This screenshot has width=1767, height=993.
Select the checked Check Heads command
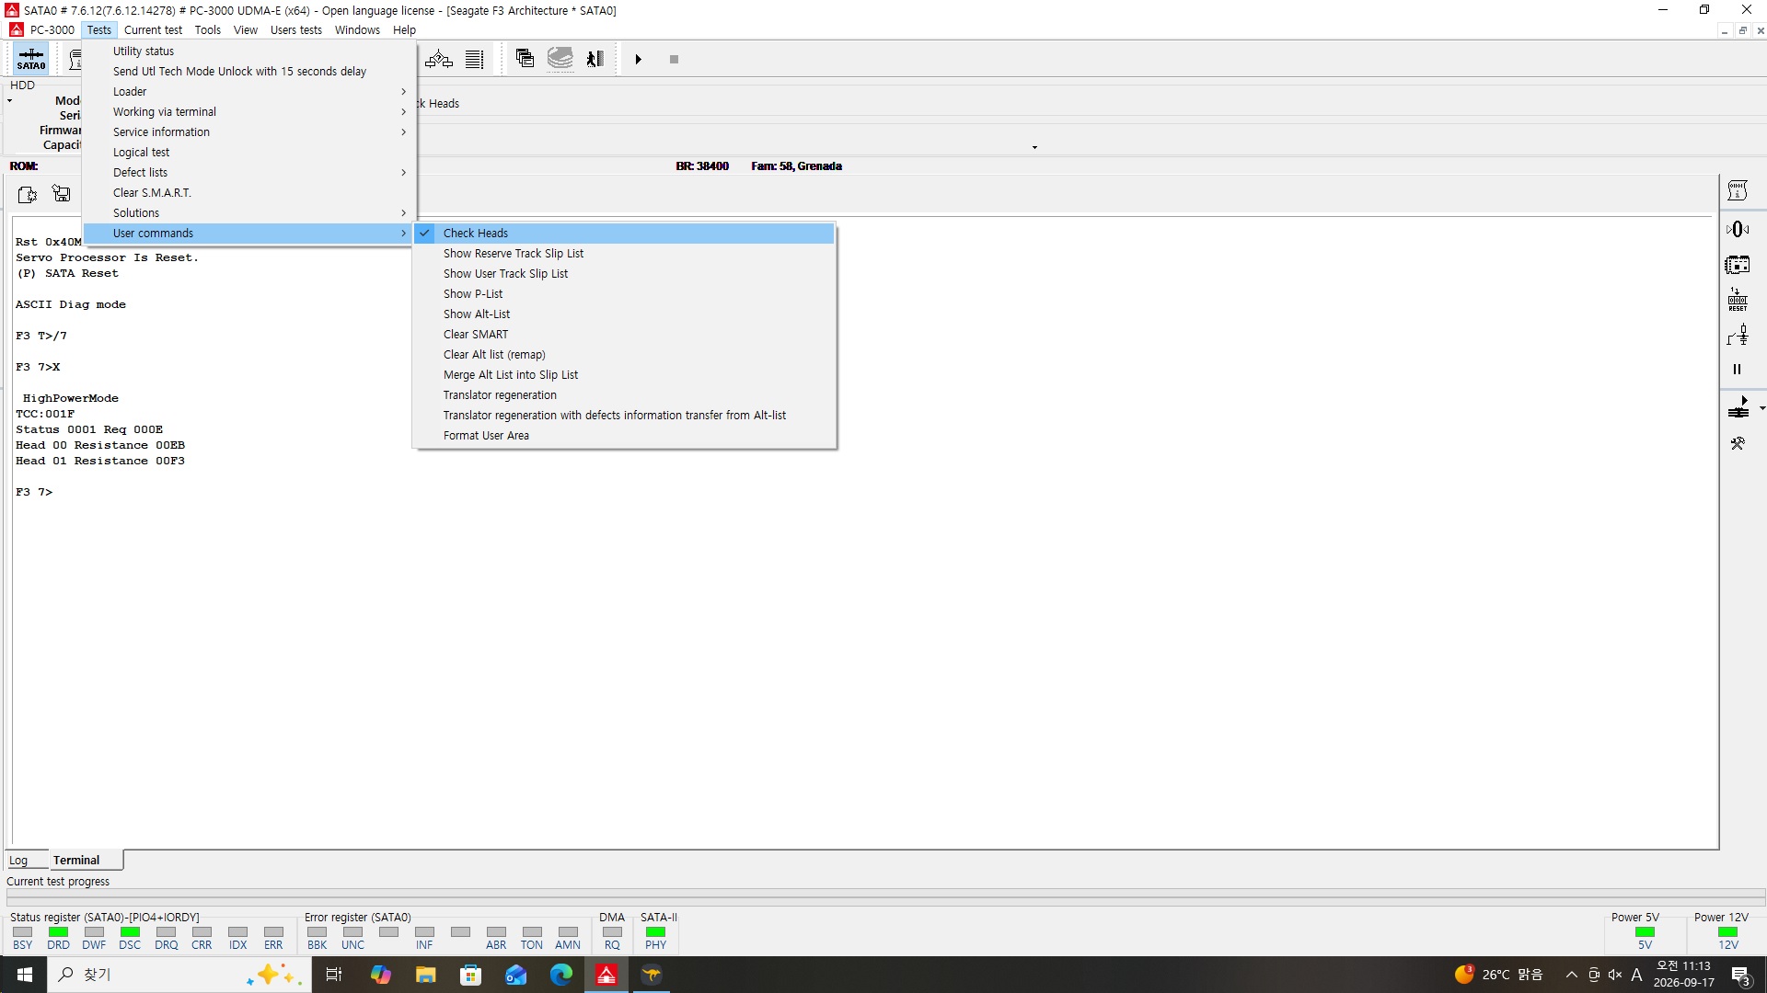tap(624, 234)
